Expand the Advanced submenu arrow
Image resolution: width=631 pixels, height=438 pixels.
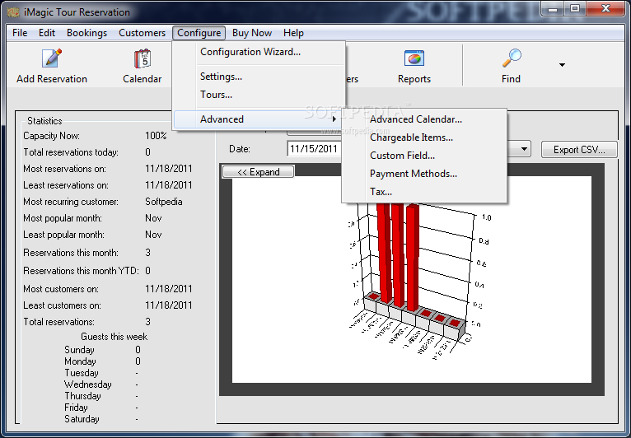coord(334,119)
